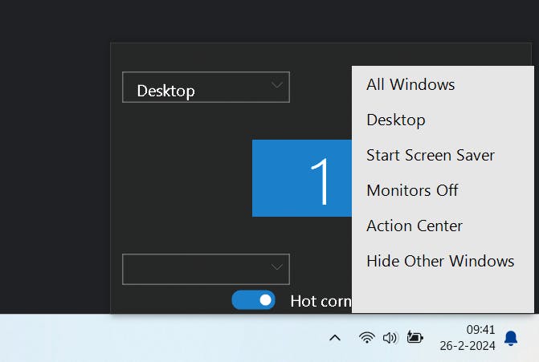The width and height of the screenshot is (539, 362).
Task: Choose All Windows from the menu
Action: 410,84
